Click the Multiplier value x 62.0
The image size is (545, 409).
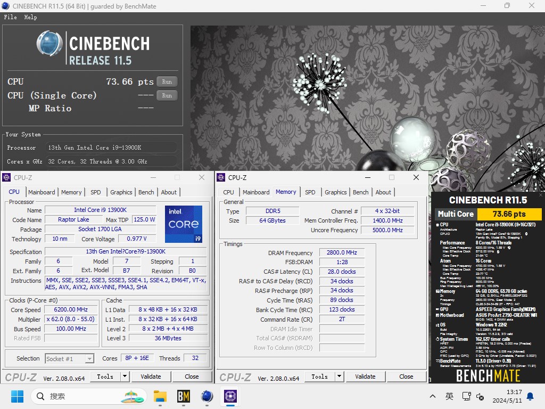[x=71, y=319]
